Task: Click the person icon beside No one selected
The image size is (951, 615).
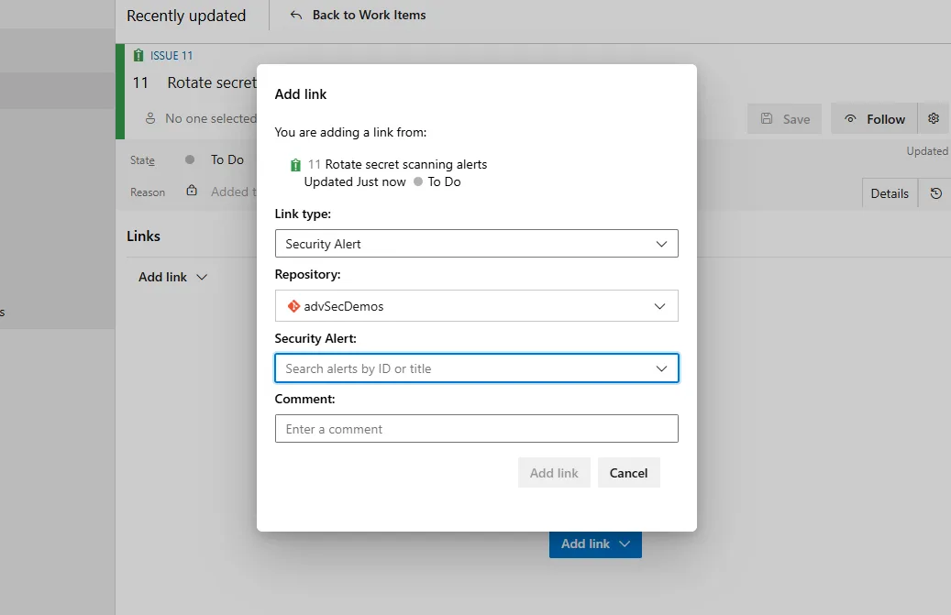Action: pos(151,118)
